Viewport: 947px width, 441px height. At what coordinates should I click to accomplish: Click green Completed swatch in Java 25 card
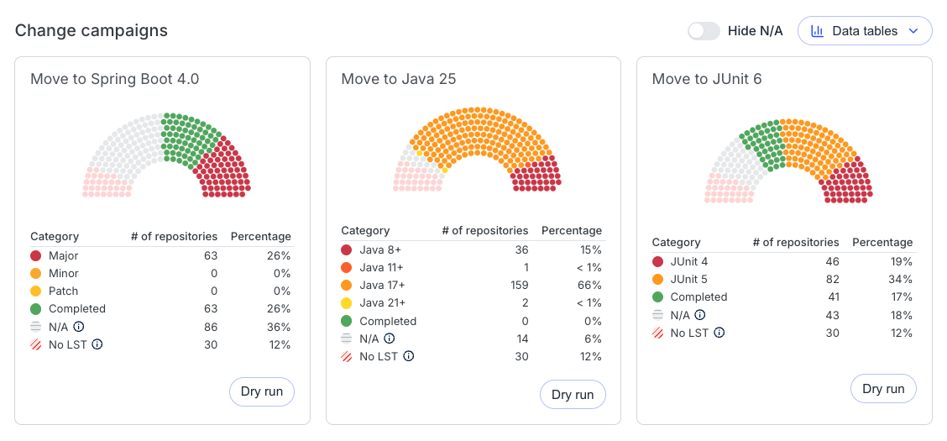click(347, 321)
